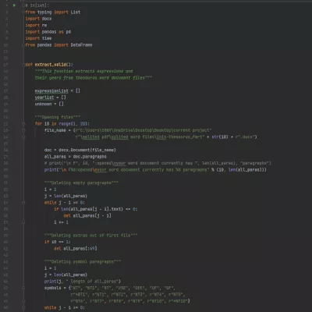Click fold-end icon beside the .docx string line

click(x=23, y=136)
